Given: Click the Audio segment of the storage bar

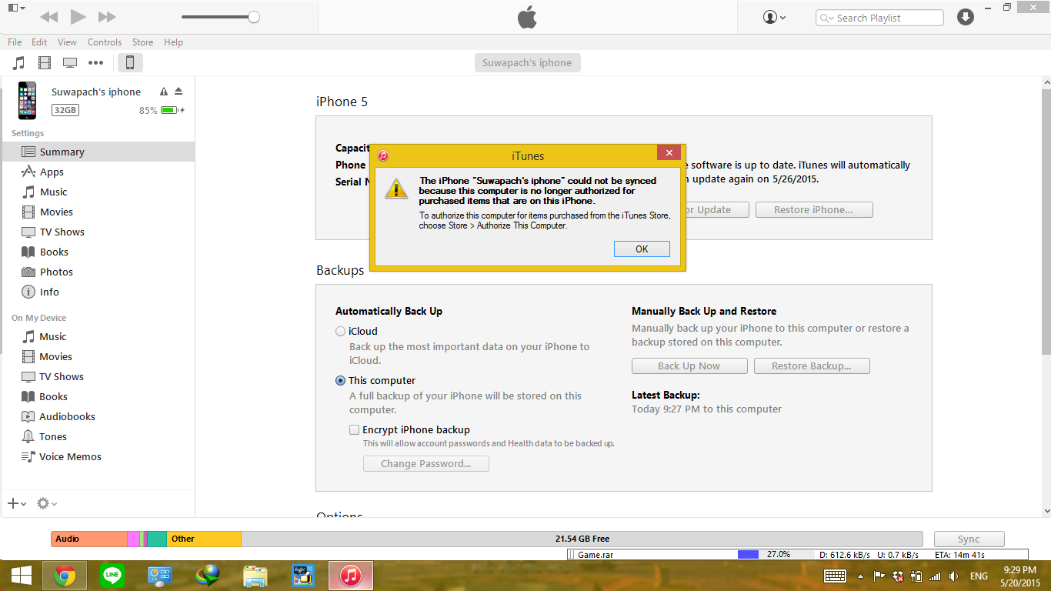Looking at the screenshot, I should pos(89,539).
